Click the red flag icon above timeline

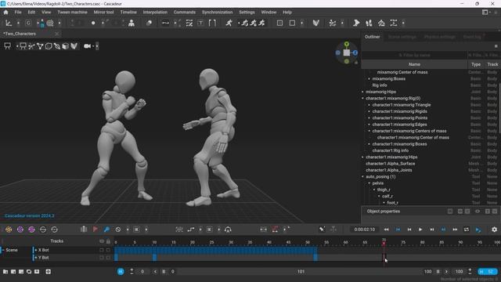point(96,230)
